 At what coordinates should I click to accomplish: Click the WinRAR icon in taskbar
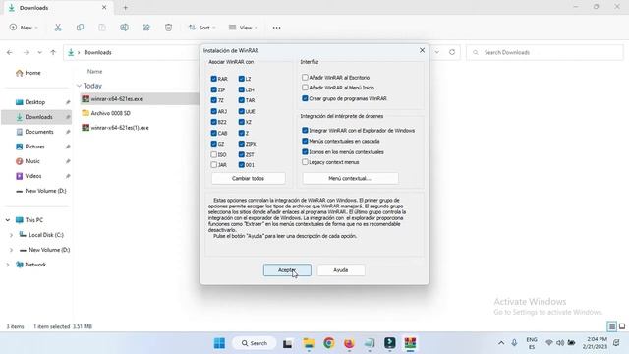click(410, 343)
